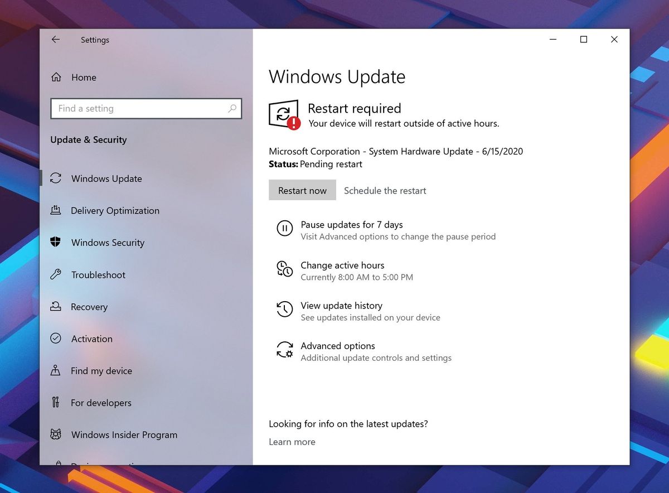Select the Windows Insider Program icon
Screen dimensions: 669x493
pos(56,434)
